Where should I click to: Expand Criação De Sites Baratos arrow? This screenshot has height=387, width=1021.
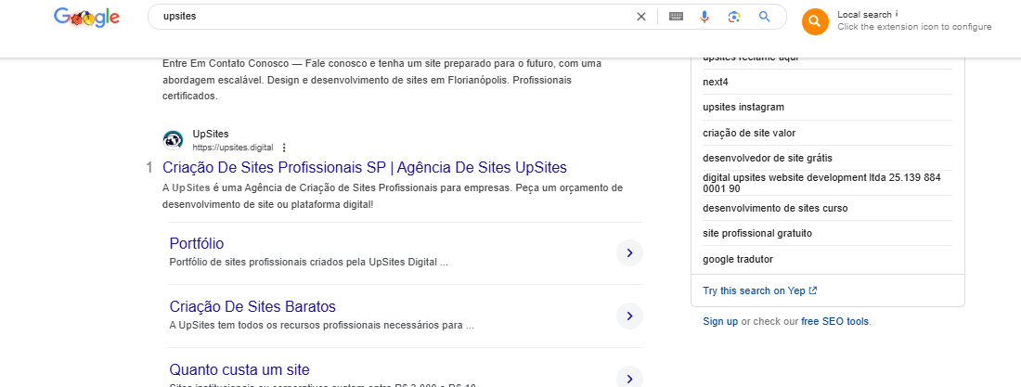[x=629, y=316]
